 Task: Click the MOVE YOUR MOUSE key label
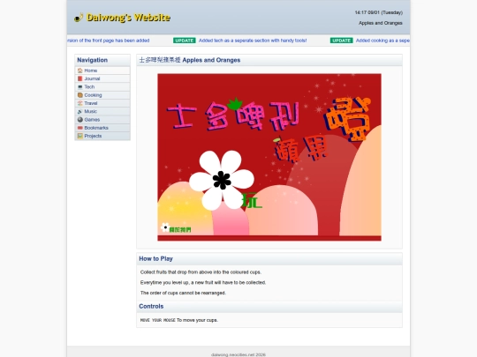[x=158, y=320]
